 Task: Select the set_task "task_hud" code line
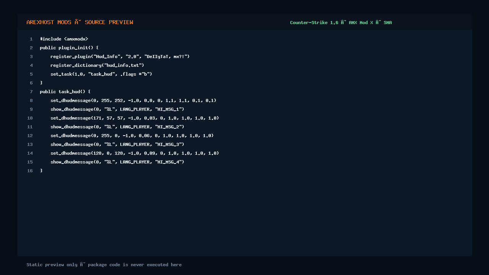point(101,74)
